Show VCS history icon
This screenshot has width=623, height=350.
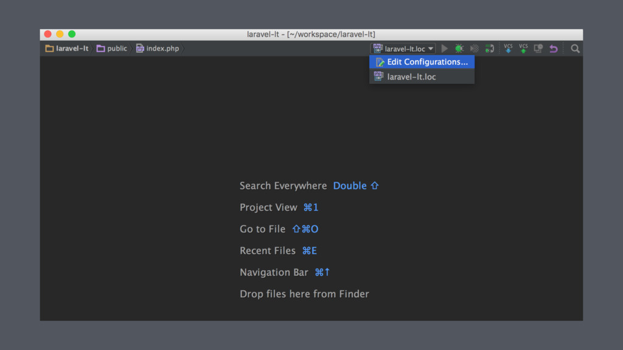[x=538, y=49]
